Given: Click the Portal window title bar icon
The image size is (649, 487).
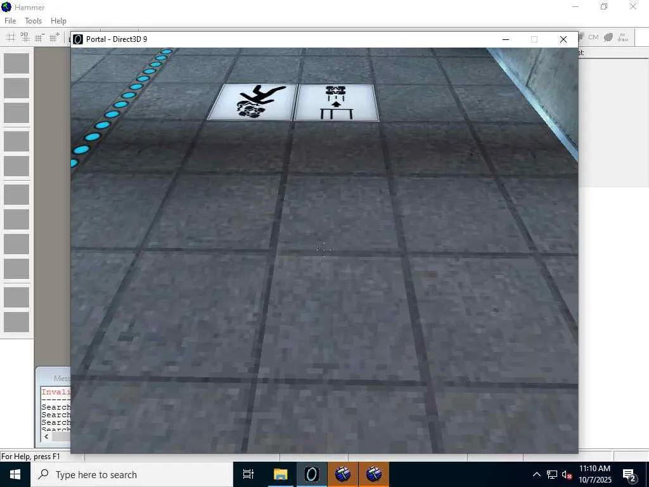Looking at the screenshot, I should (x=78, y=39).
